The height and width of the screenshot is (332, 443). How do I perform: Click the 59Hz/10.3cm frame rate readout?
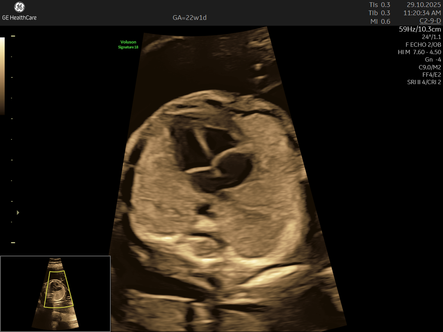click(420, 29)
